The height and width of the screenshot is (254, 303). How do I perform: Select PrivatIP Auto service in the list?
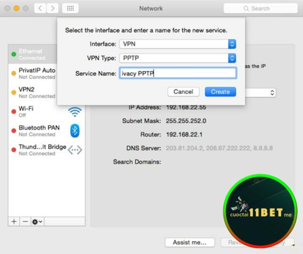click(33, 73)
